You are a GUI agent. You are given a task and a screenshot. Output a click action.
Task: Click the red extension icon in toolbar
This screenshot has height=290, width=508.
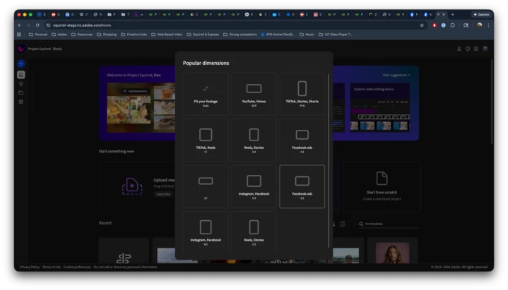[x=435, y=25]
